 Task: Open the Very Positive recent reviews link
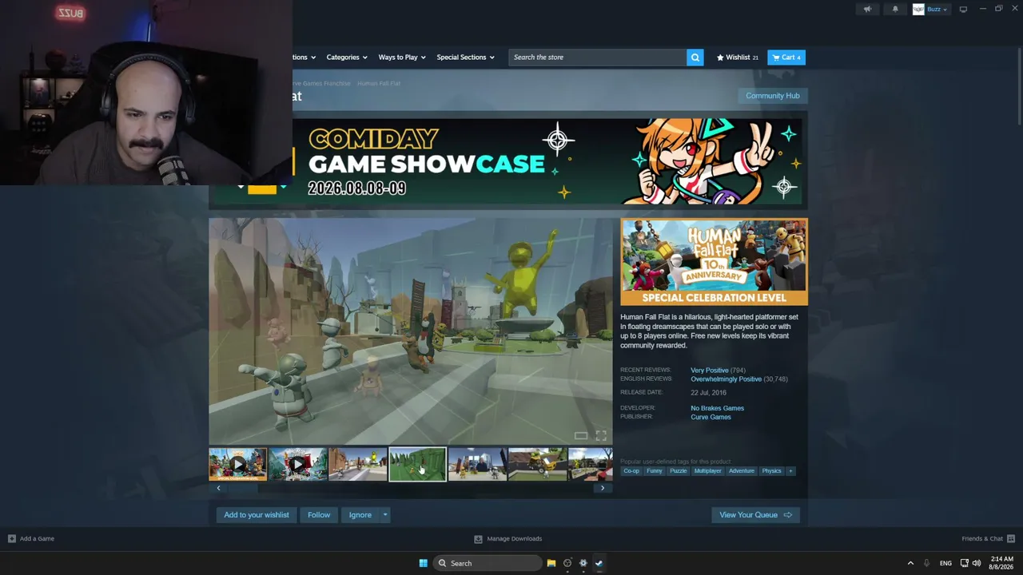point(710,371)
